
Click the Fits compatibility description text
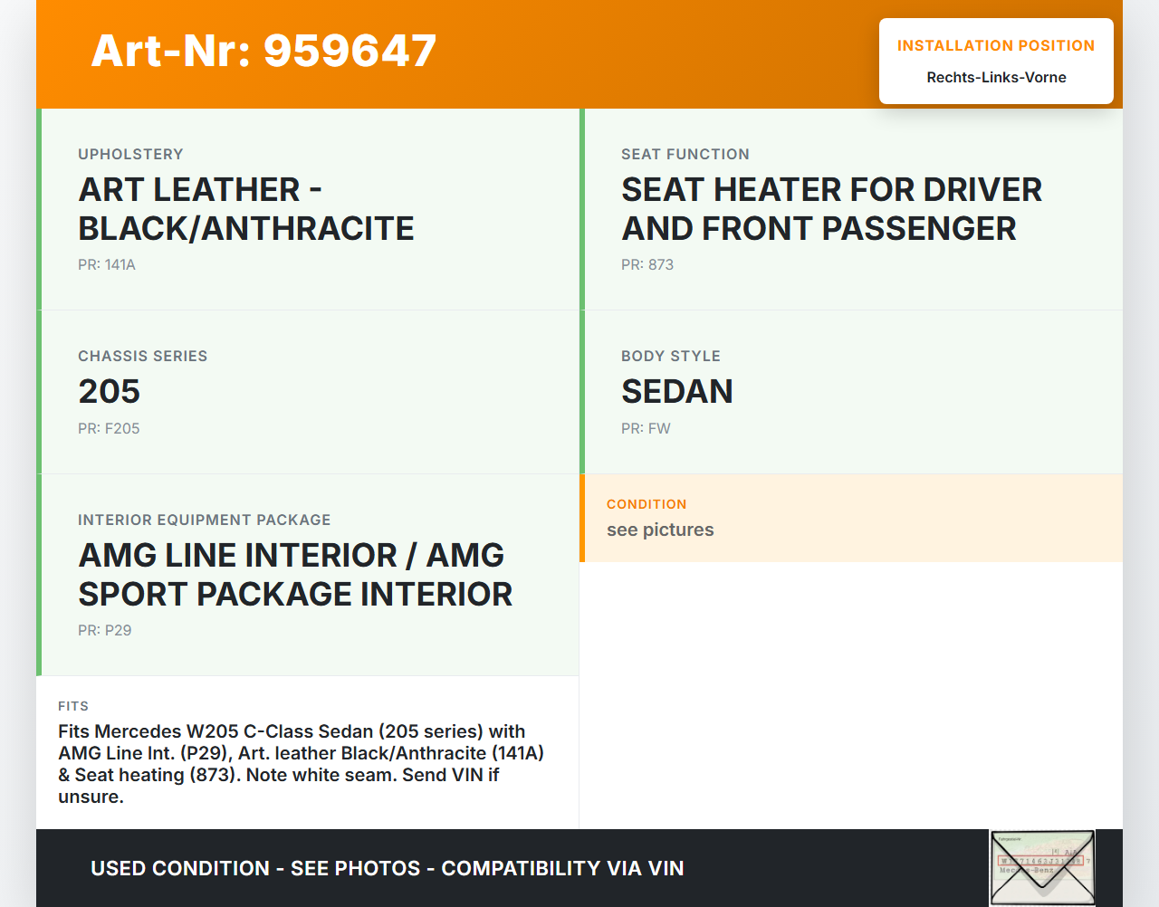click(301, 764)
